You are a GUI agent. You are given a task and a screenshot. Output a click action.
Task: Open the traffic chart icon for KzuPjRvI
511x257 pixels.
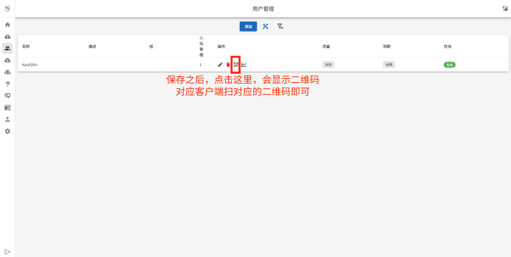coord(244,65)
